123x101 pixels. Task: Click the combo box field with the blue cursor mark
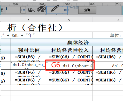point(13,10)
